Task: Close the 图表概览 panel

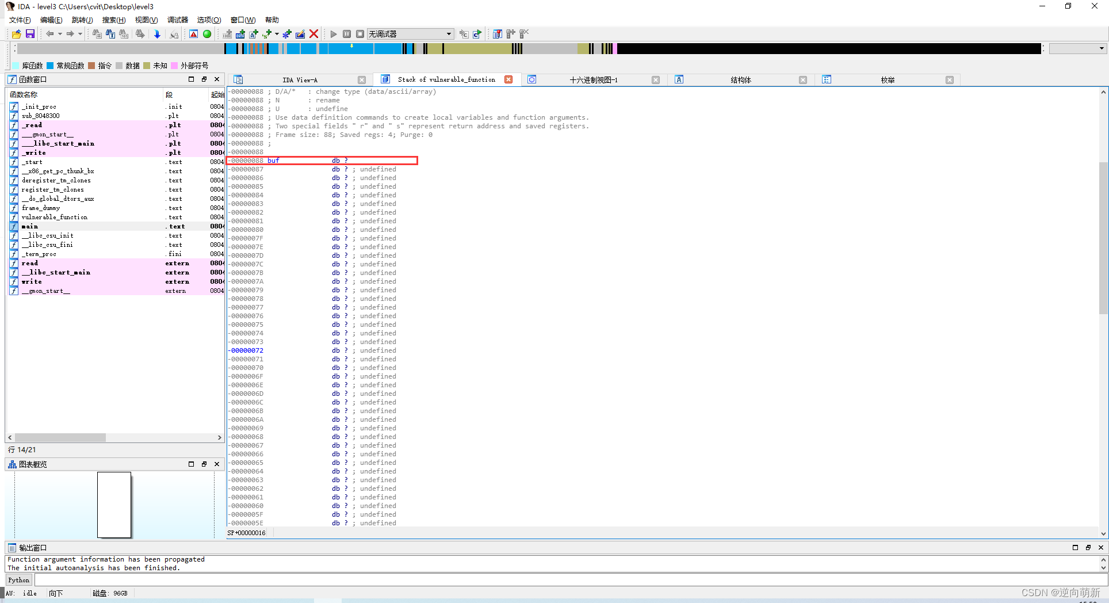Action: (x=217, y=464)
